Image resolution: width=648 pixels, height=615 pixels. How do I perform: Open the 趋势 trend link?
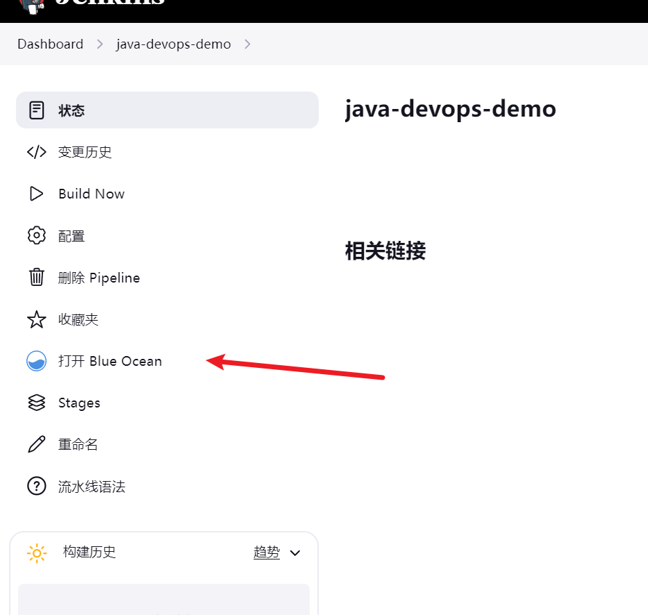pos(267,553)
